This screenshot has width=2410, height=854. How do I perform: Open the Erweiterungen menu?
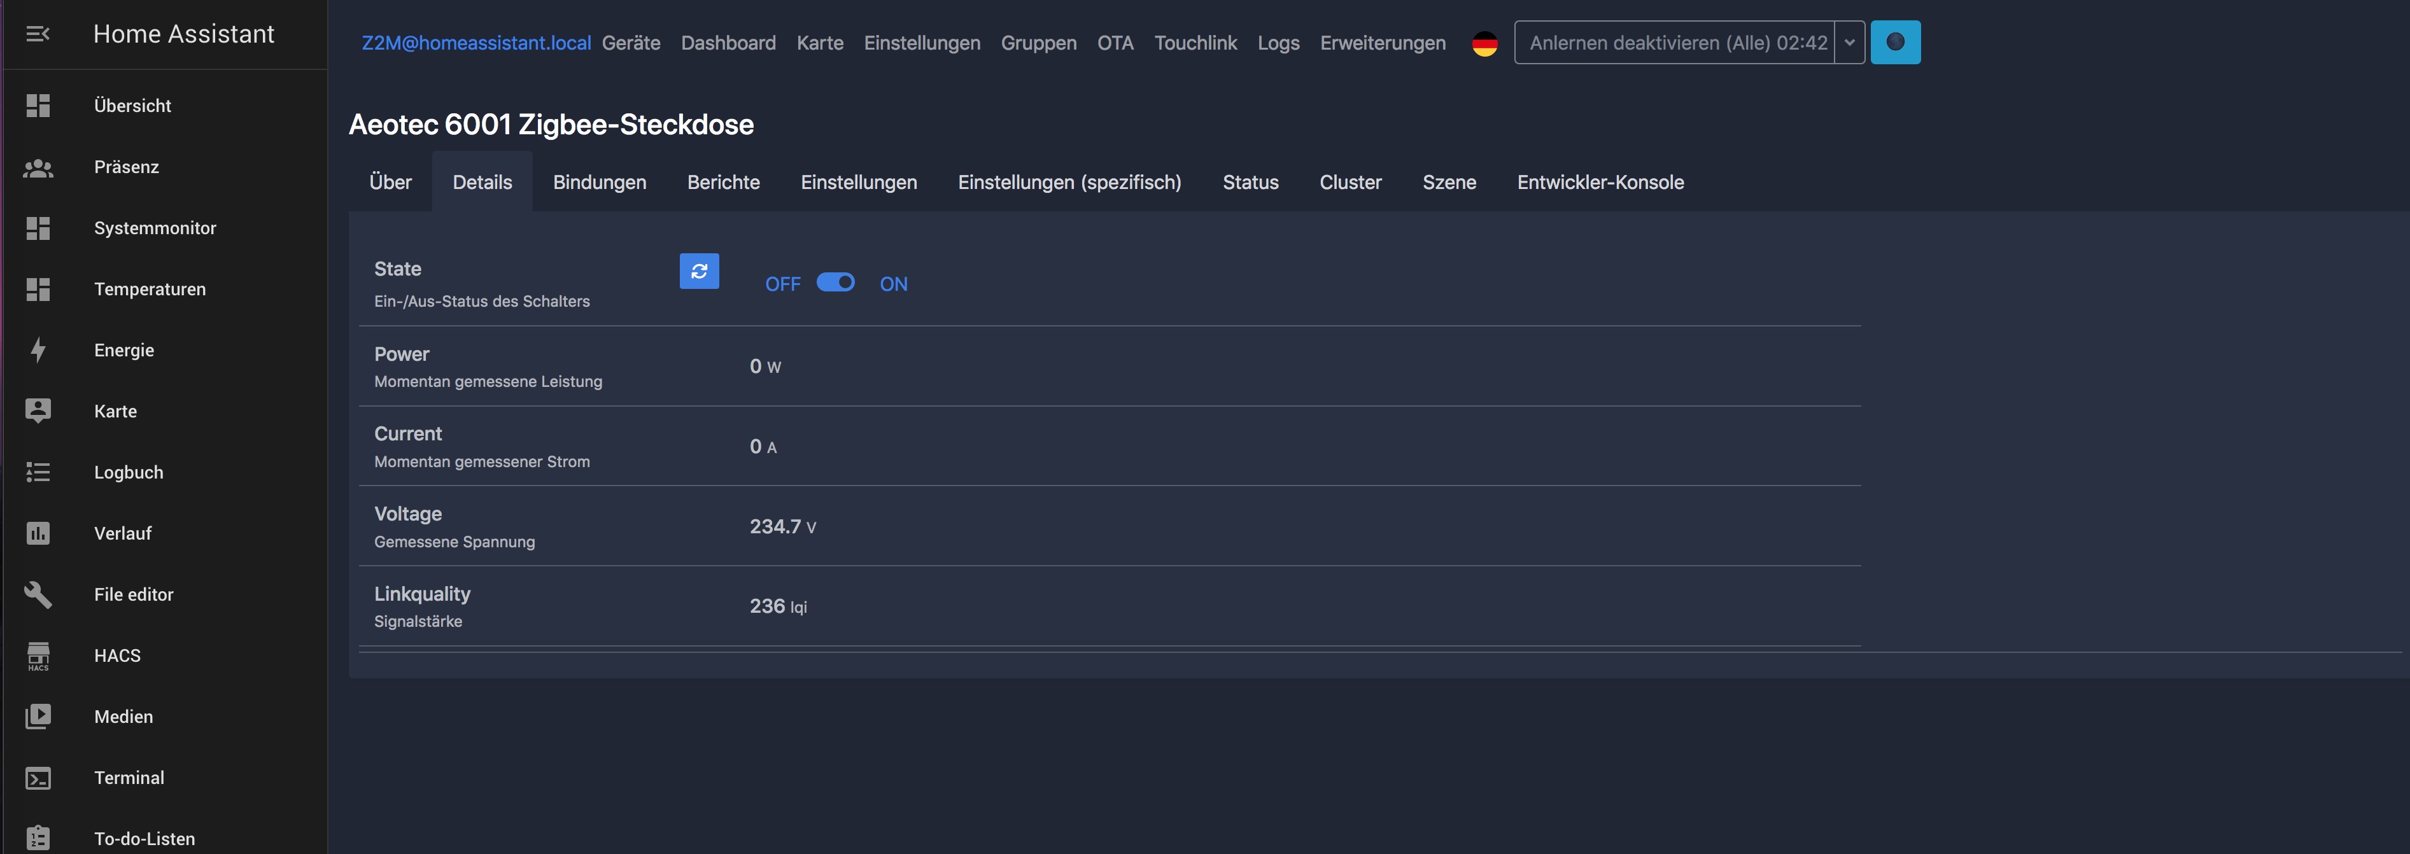[x=1382, y=43]
